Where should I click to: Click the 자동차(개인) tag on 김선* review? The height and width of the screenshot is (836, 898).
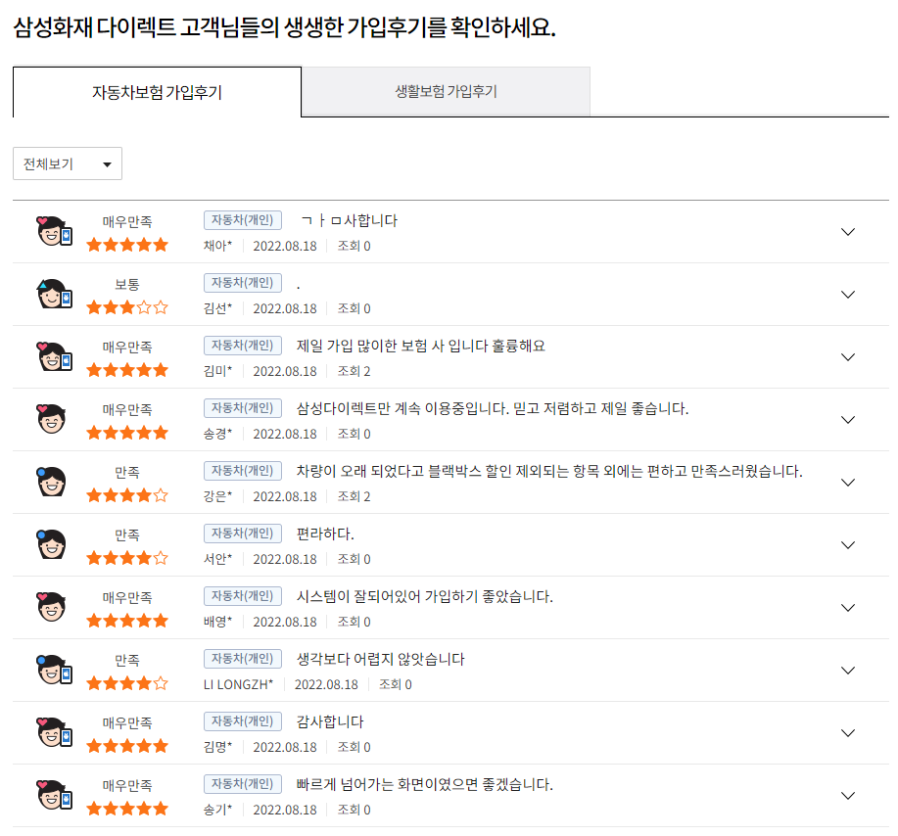242,282
